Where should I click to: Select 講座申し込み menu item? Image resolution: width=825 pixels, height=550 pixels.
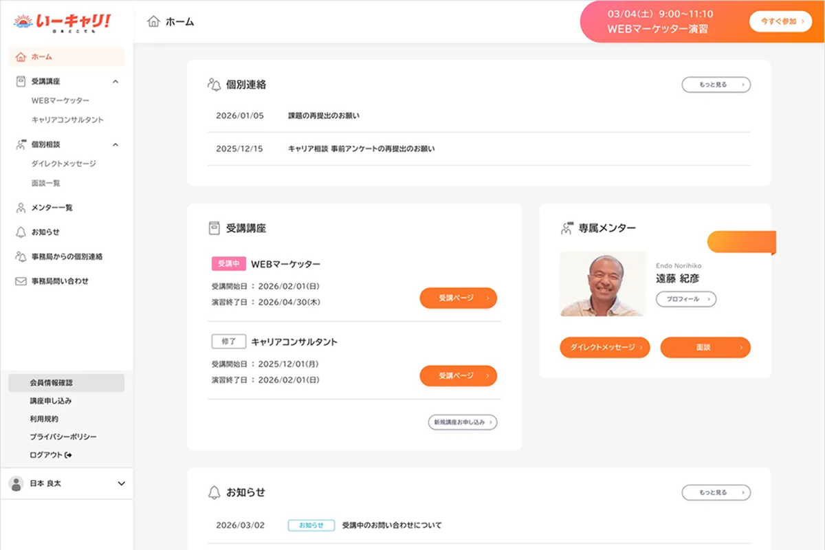click(51, 401)
